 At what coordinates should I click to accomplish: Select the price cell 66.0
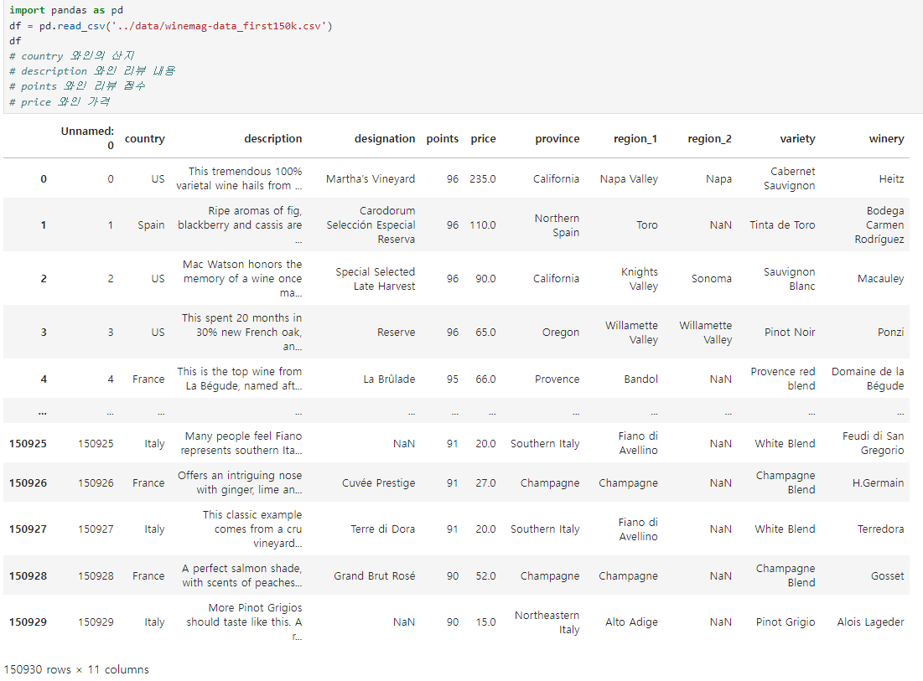tap(485, 379)
